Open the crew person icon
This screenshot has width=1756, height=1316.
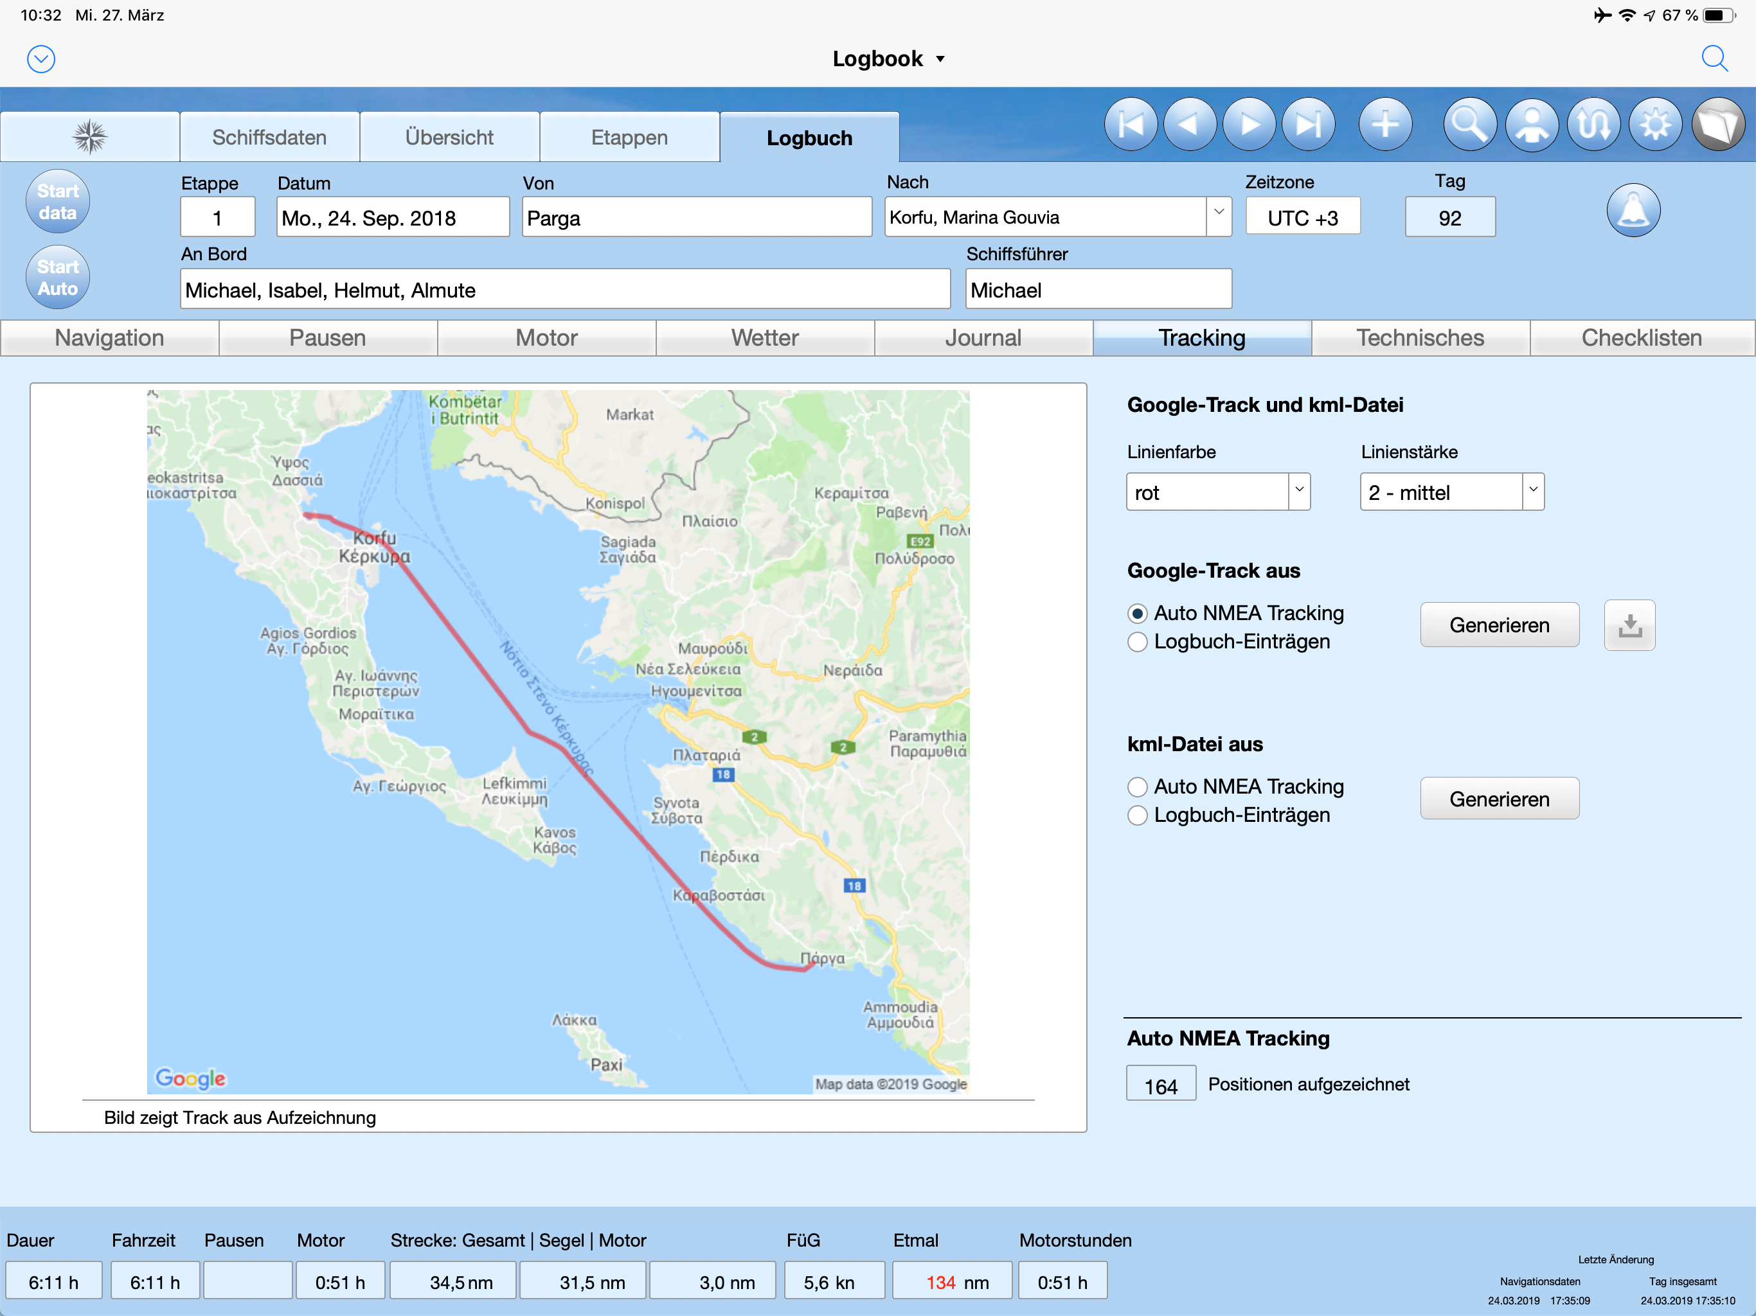click(1531, 125)
